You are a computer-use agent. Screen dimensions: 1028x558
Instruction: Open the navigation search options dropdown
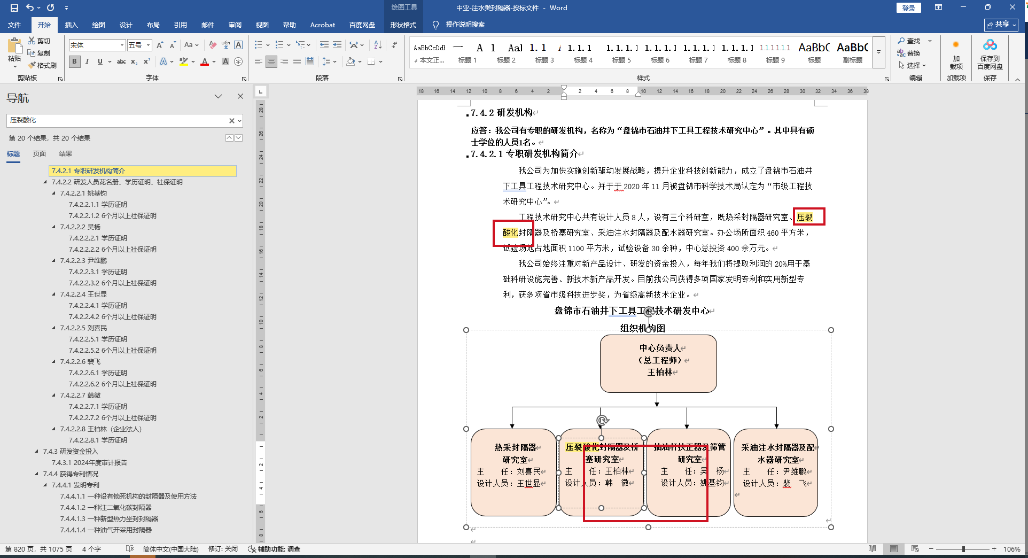point(240,121)
